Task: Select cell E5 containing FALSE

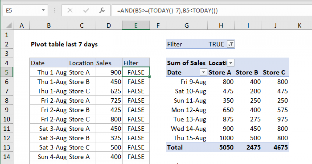Action: point(136,72)
